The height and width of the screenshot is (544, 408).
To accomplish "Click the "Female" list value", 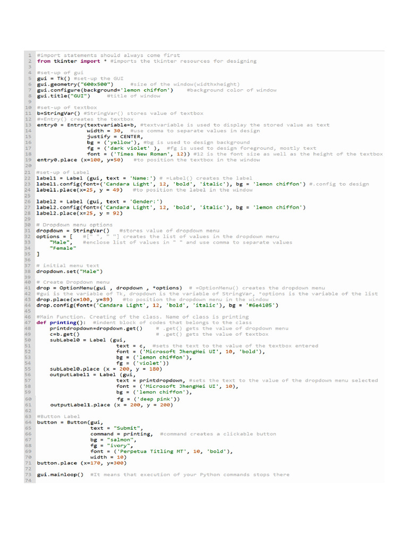I will (x=63, y=248).
